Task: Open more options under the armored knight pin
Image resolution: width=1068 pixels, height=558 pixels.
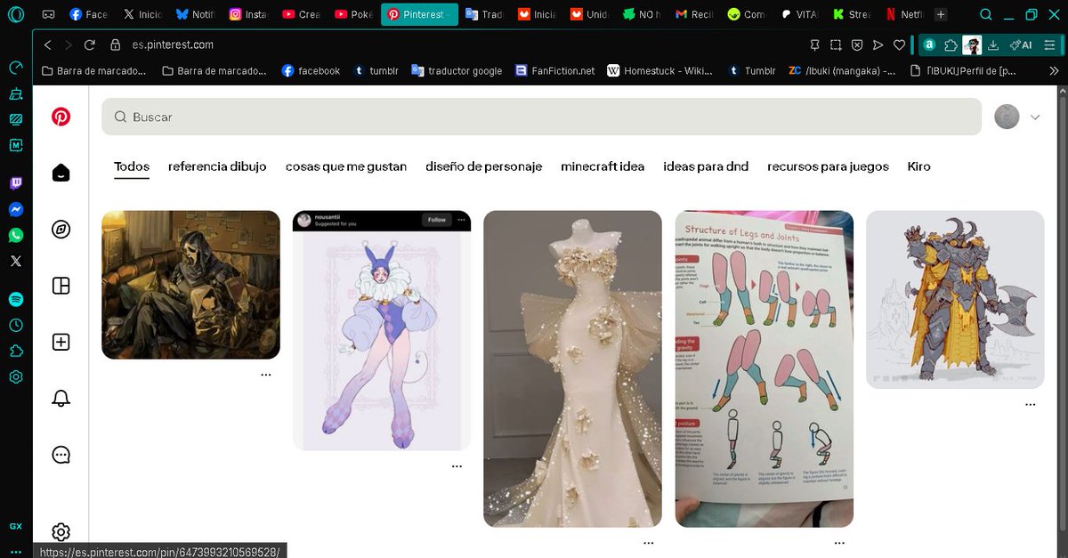Action: click(x=1030, y=404)
